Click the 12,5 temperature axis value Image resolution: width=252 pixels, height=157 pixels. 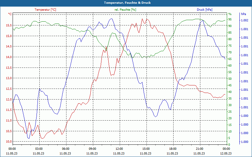tap(9, 89)
